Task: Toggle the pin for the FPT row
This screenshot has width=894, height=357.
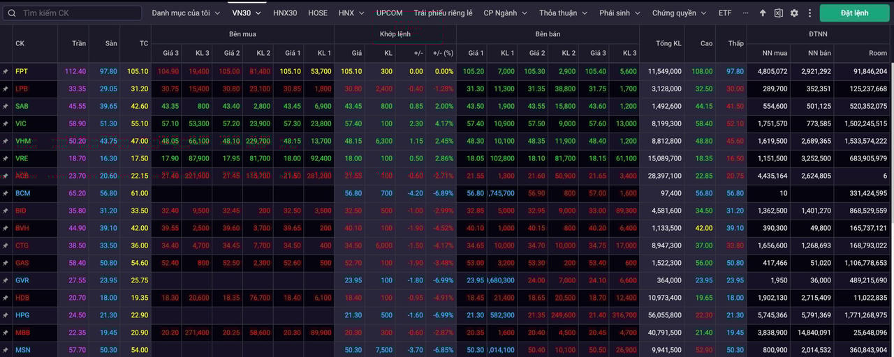Action: coord(6,71)
